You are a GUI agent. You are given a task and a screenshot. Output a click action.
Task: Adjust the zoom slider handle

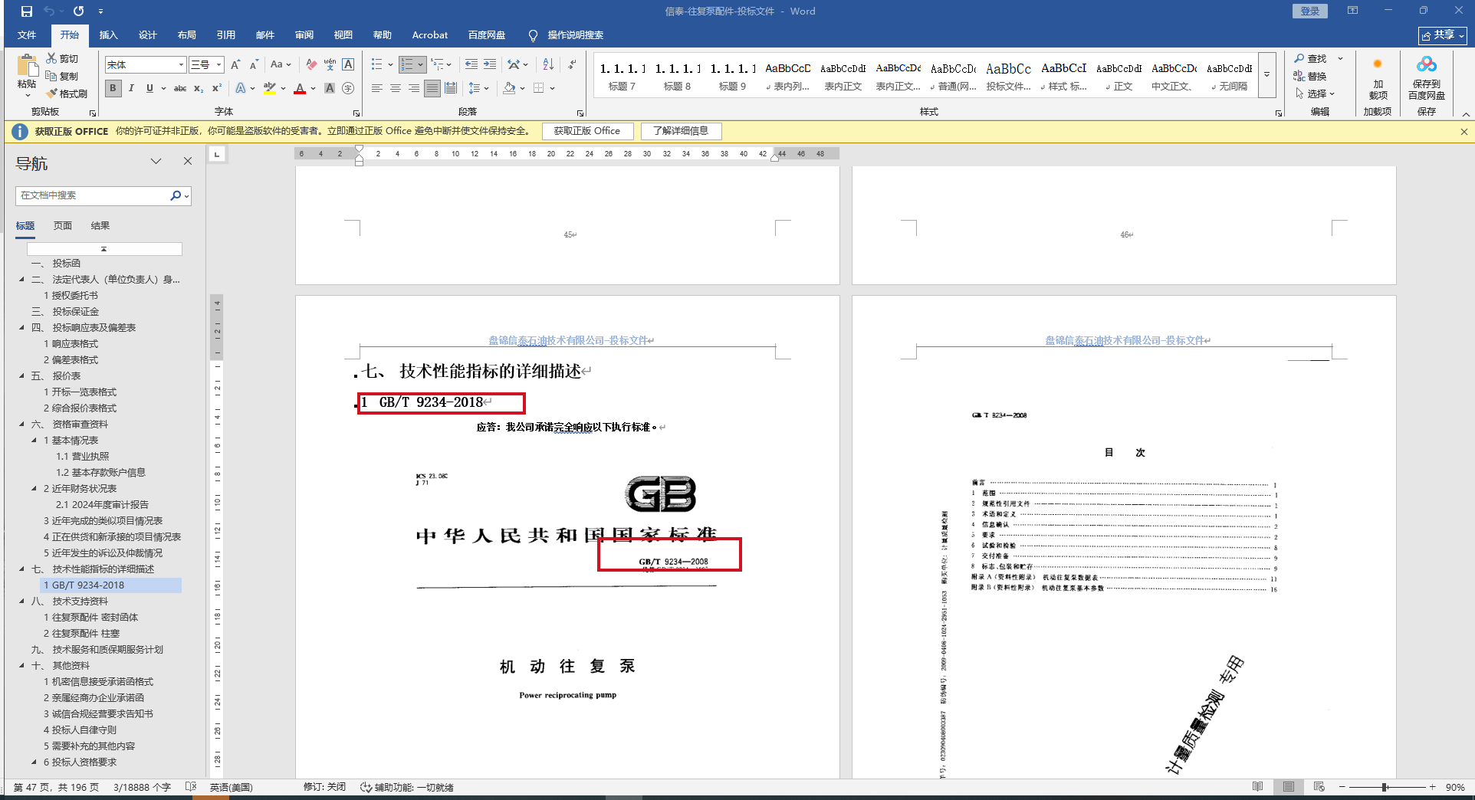tap(1385, 787)
